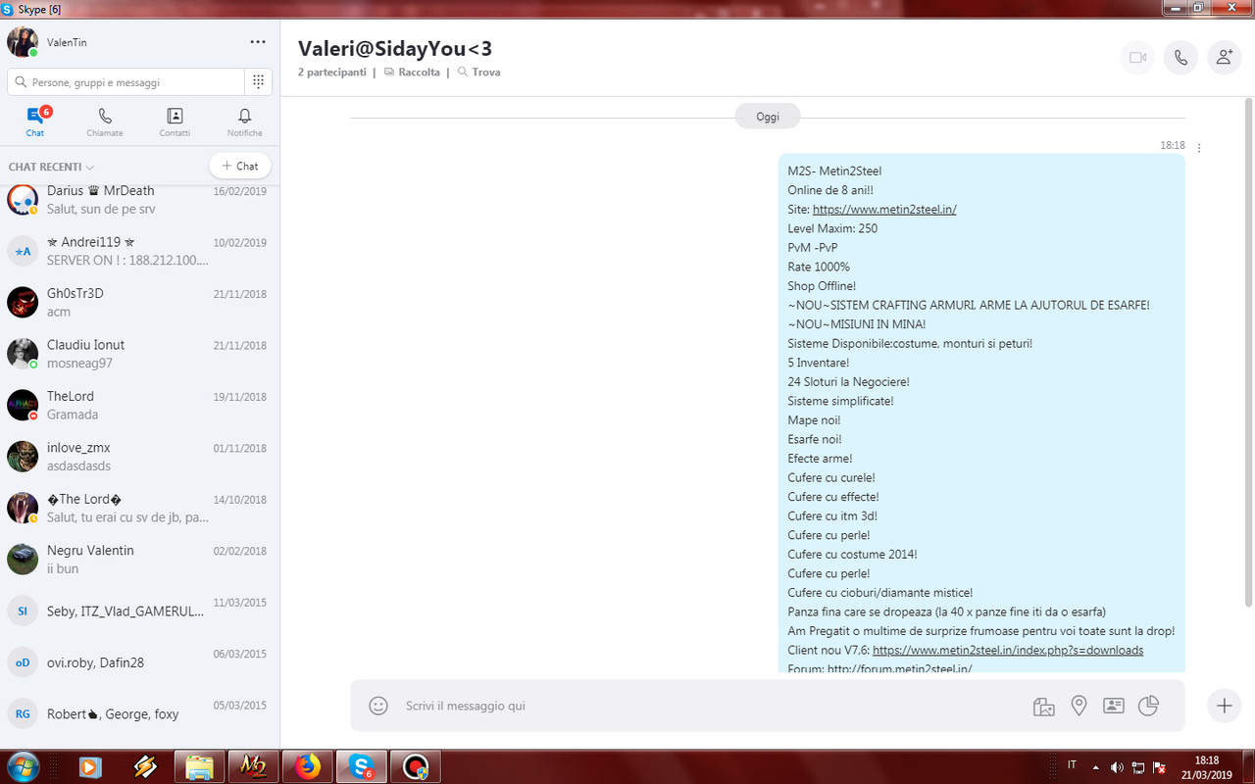Screen dimensions: 1255x784
Task: Open the Winamp lightning taskbar icon
Action: 145,766
